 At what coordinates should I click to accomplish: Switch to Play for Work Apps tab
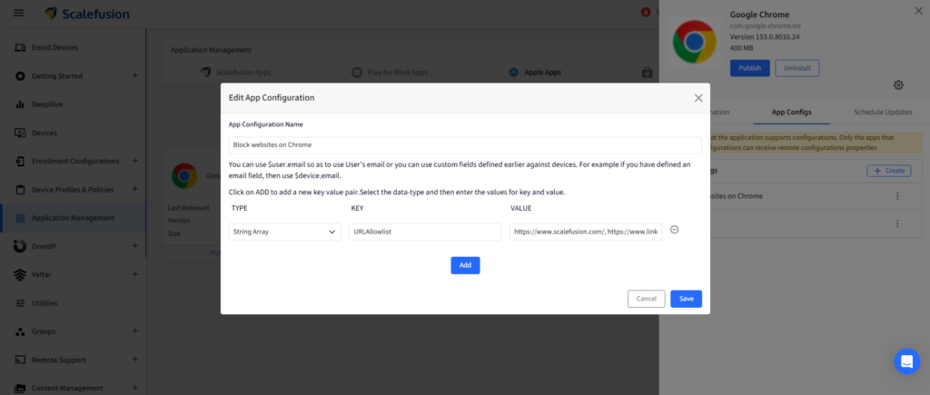(390, 73)
